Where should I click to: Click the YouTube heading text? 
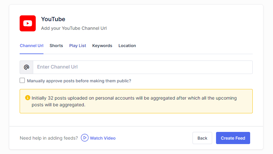point(53,19)
